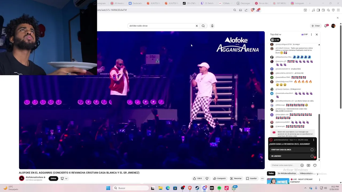Open the Brave wallet icon
The height and width of the screenshot is (192, 342).
coord(323,10)
